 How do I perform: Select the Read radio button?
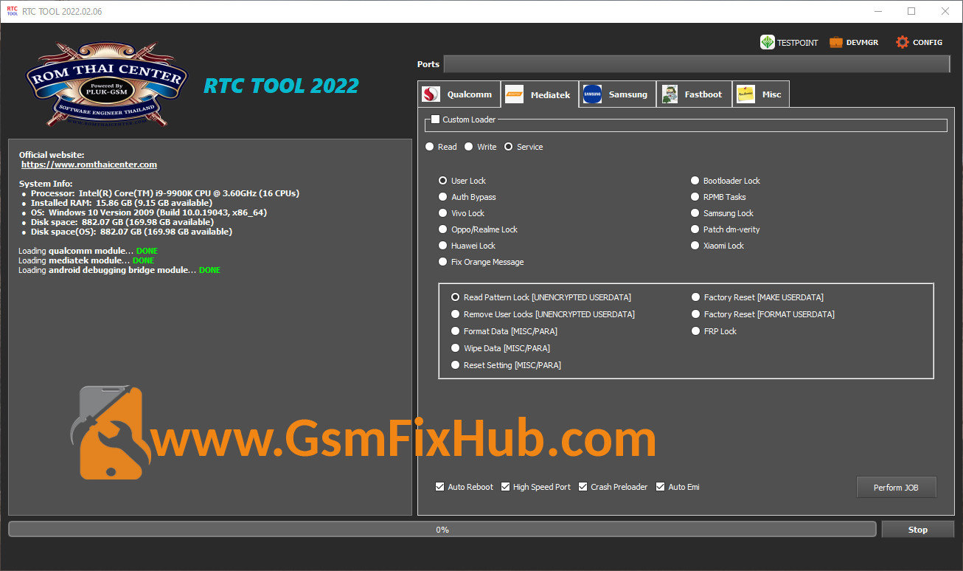(x=430, y=147)
